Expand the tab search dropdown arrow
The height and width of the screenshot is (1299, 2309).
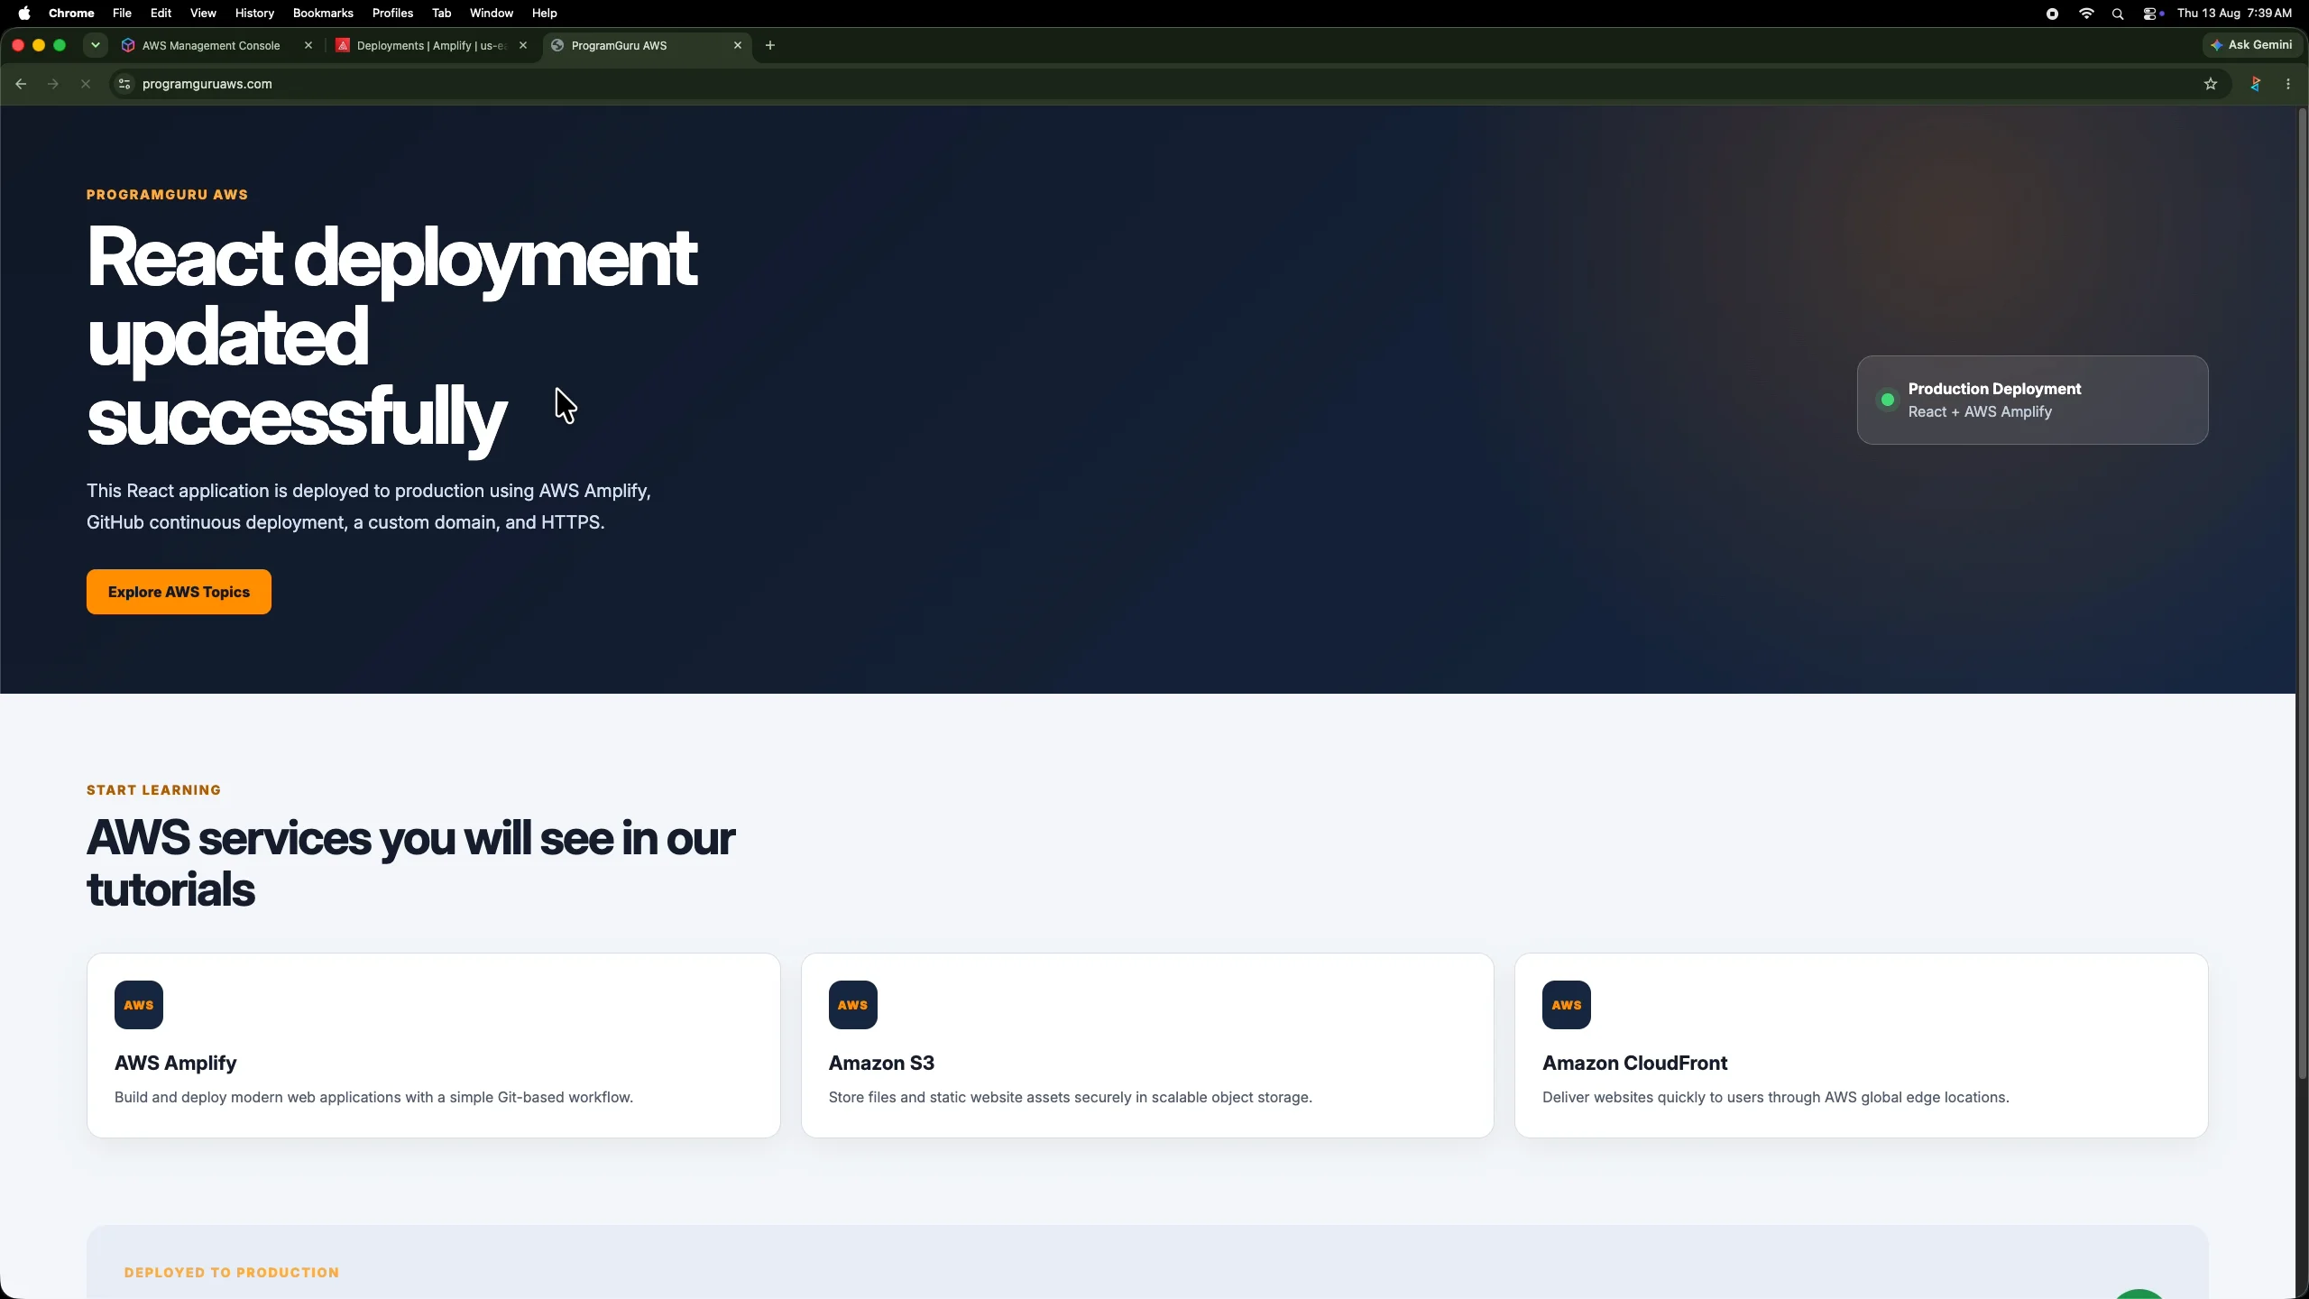tap(96, 45)
